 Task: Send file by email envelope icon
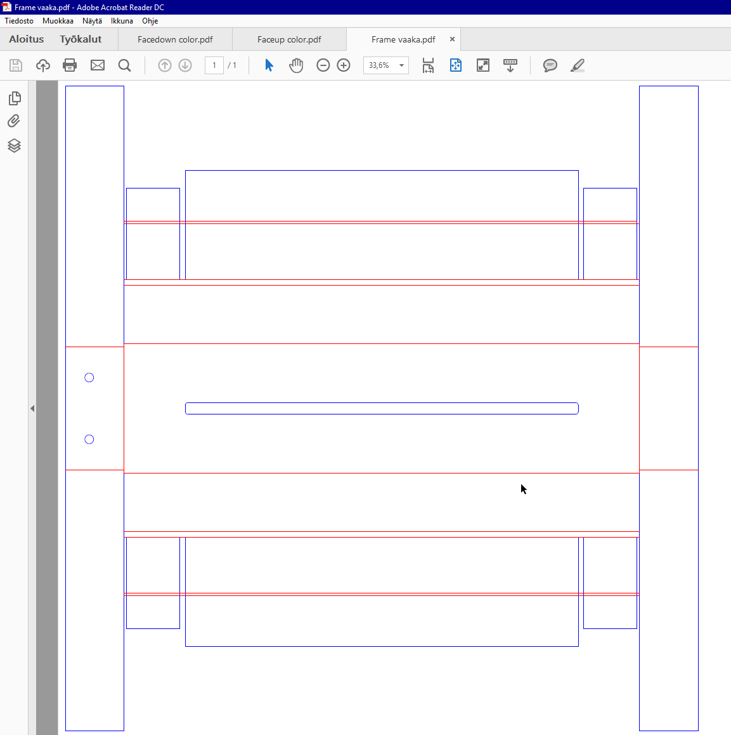point(98,65)
